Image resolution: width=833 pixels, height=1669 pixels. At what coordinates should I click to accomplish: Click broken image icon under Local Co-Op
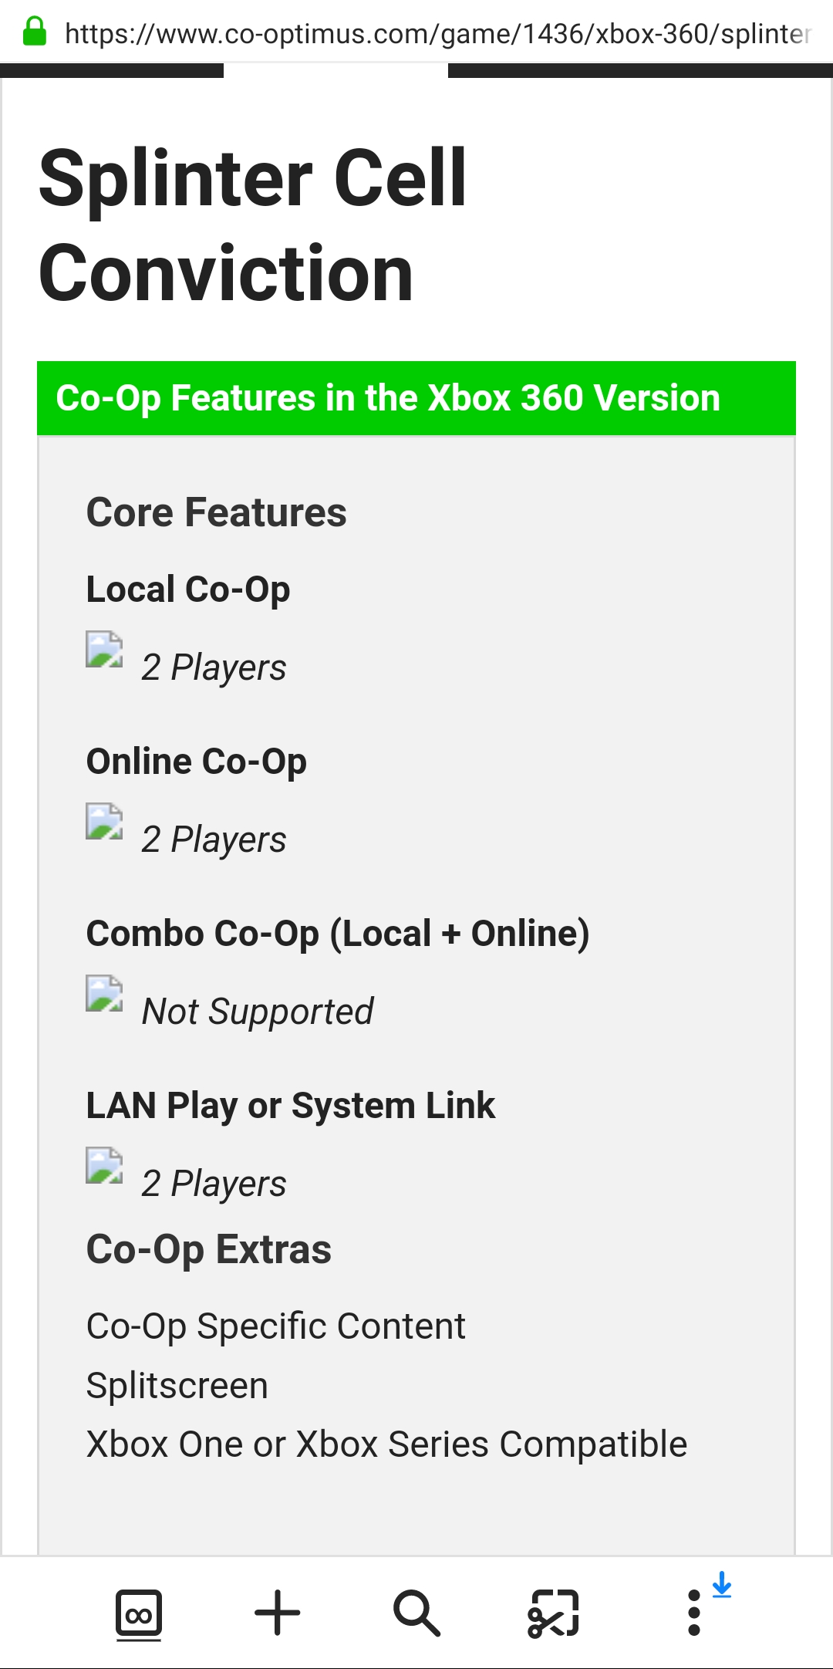(104, 649)
